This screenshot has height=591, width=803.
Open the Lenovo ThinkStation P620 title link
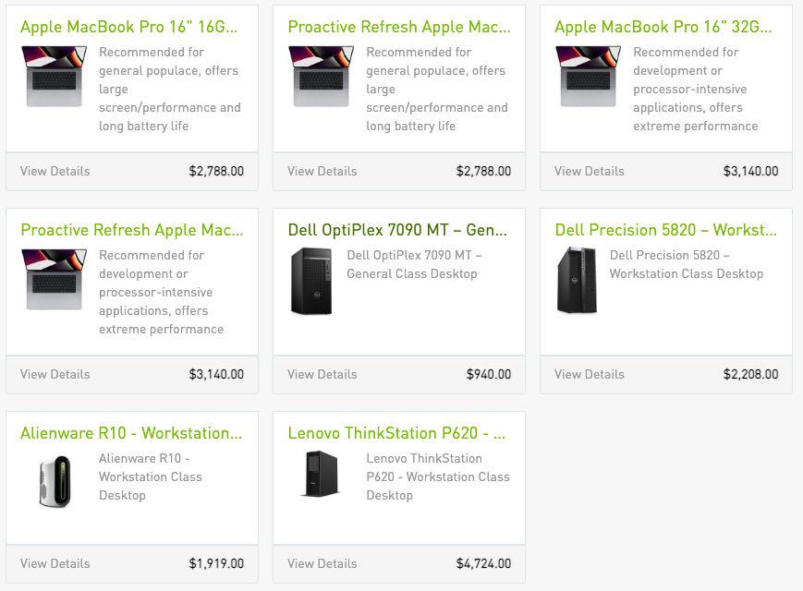(x=396, y=433)
